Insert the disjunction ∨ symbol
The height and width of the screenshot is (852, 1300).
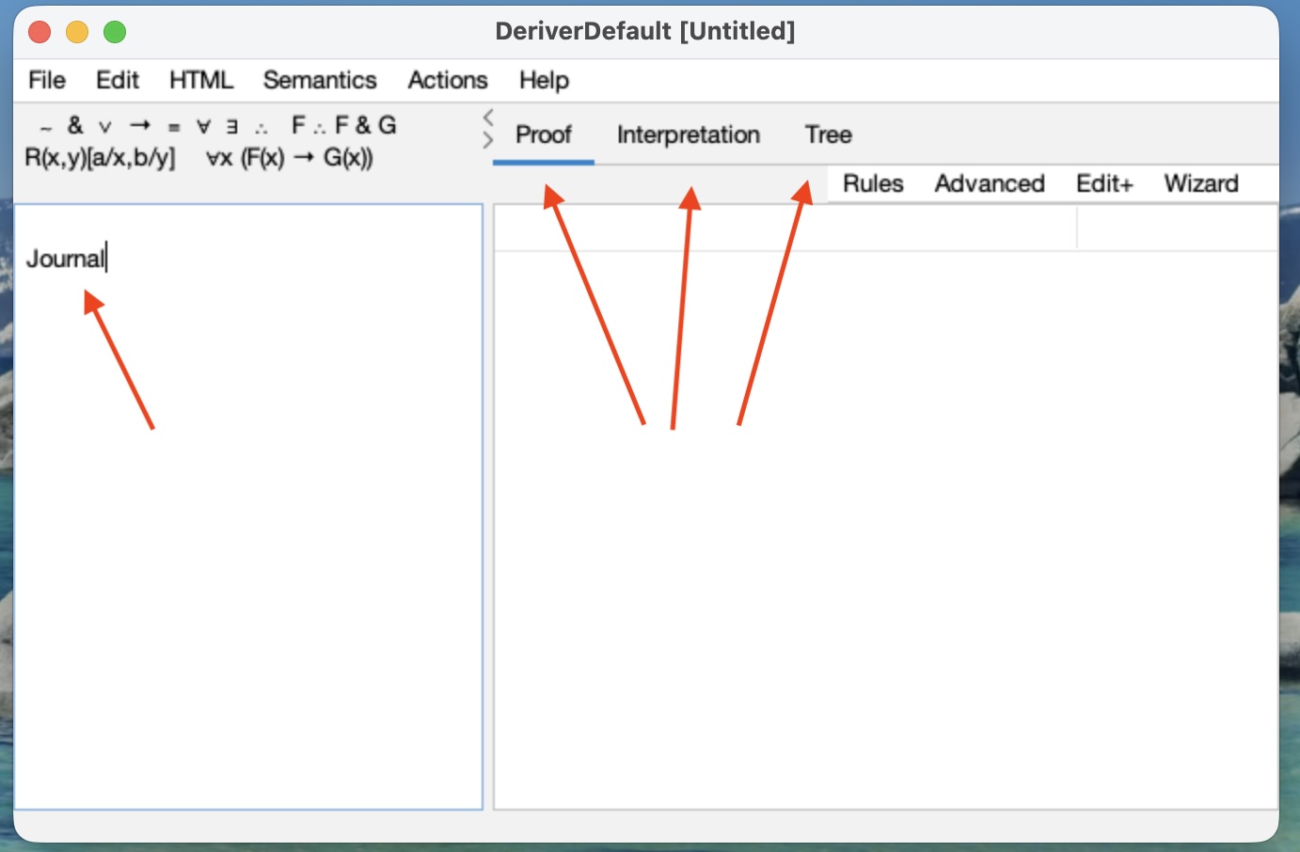click(x=105, y=127)
